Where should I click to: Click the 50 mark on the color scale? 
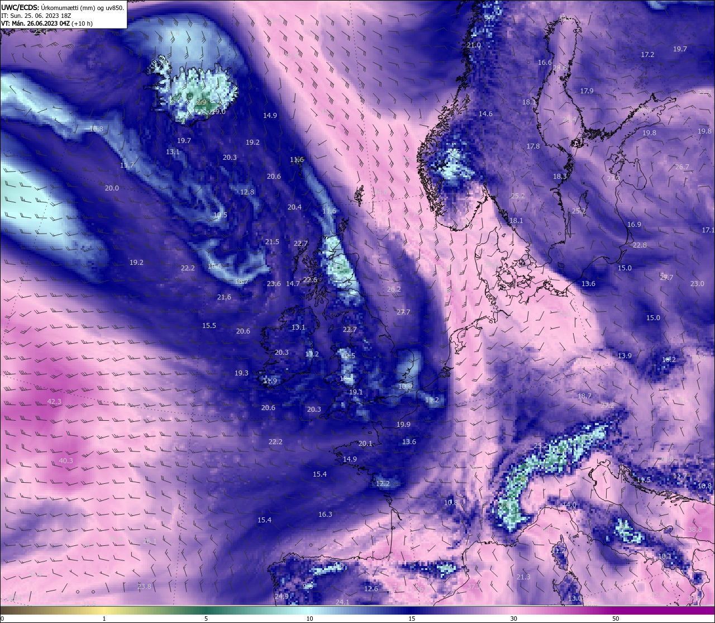pyautogui.click(x=616, y=619)
